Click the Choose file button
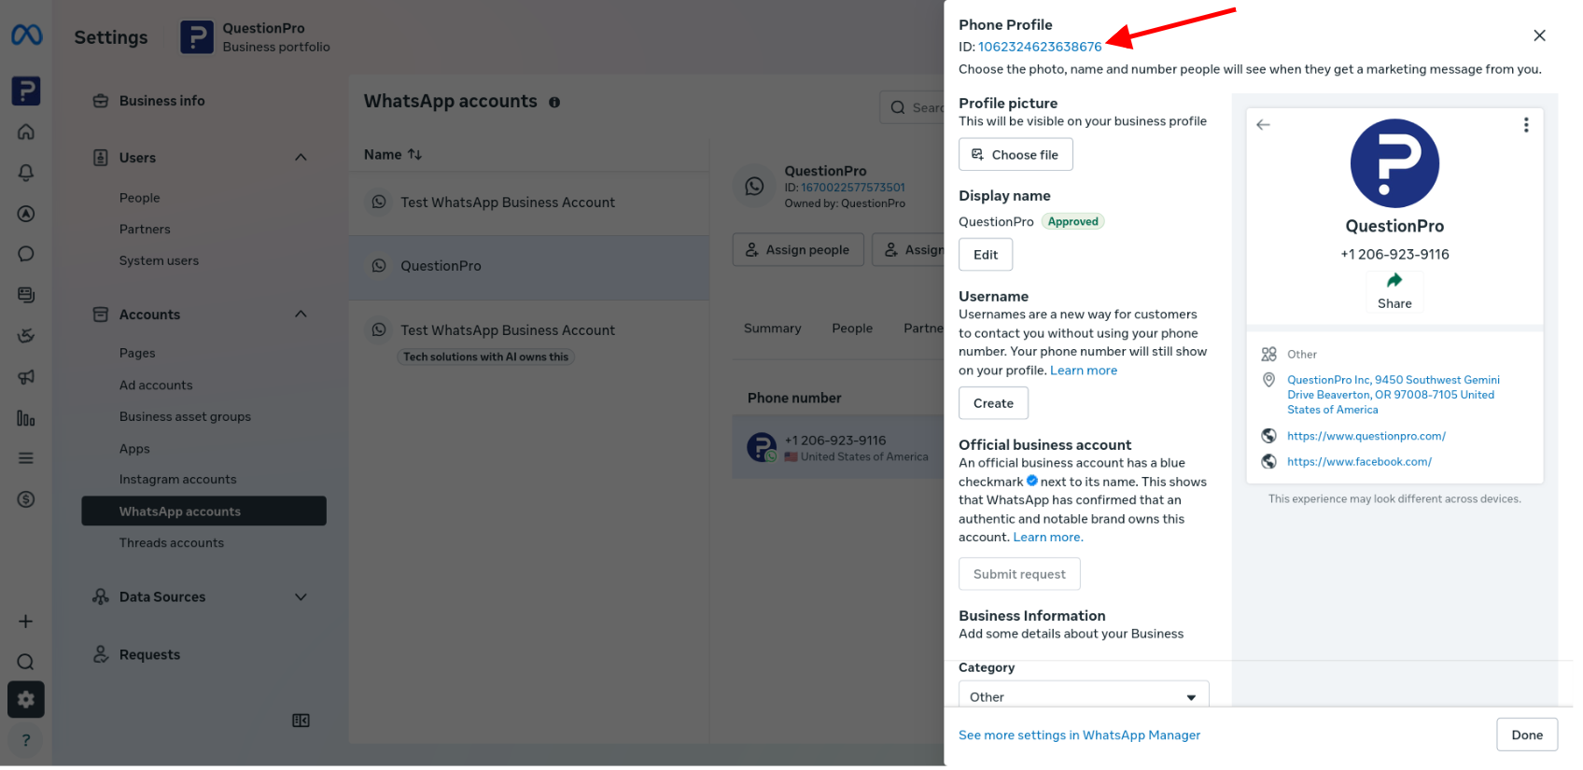 coord(1016,155)
